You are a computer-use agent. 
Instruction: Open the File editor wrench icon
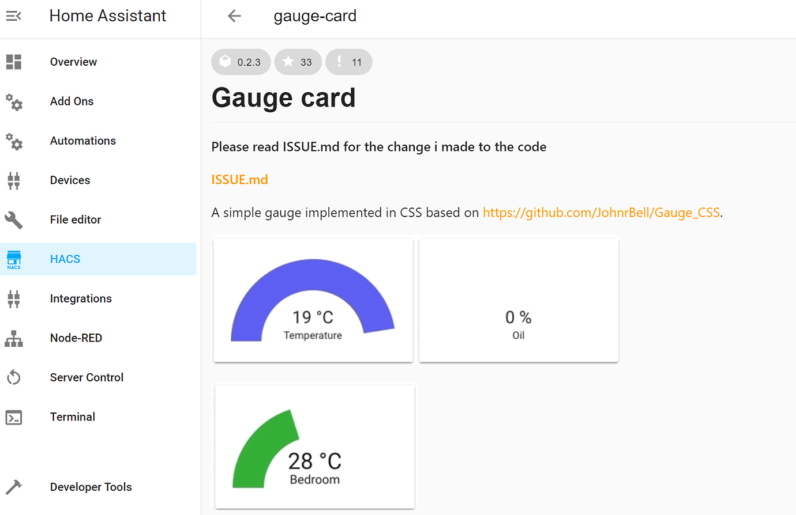[13, 219]
